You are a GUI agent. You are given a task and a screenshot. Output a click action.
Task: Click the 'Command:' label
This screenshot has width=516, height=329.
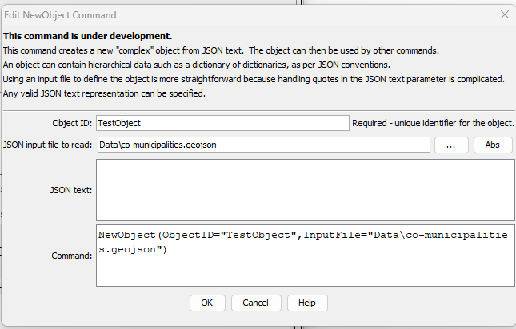(72, 256)
